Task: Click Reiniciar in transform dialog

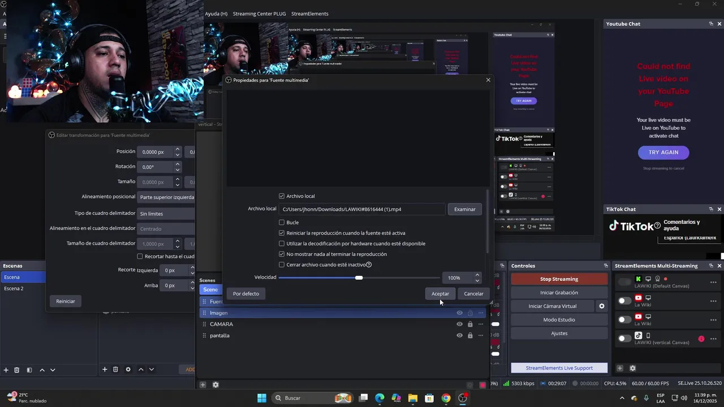Action: [66, 301]
